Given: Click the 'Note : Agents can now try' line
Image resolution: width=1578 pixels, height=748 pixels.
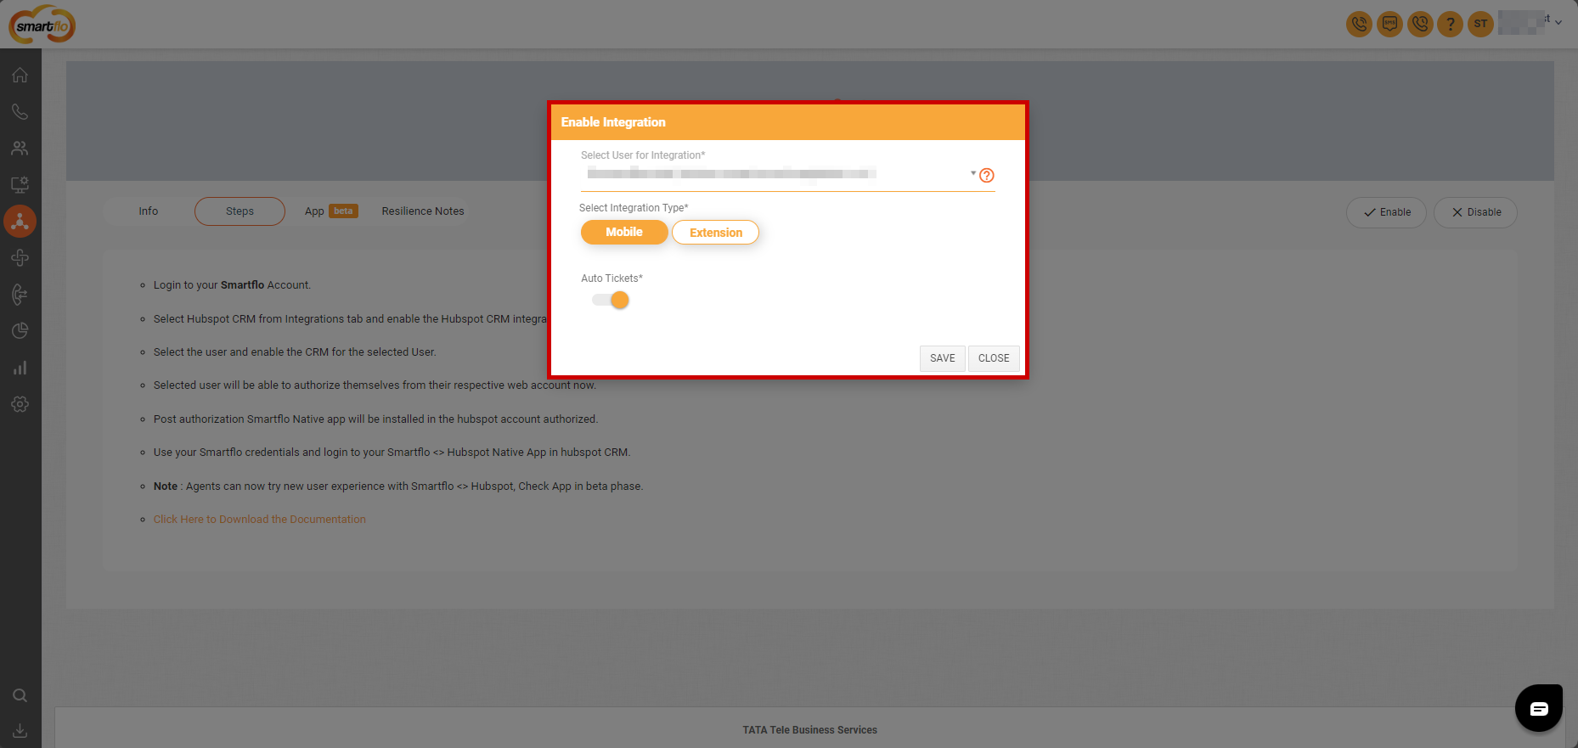Looking at the screenshot, I should pyautogui.click(x=397, y=486).
